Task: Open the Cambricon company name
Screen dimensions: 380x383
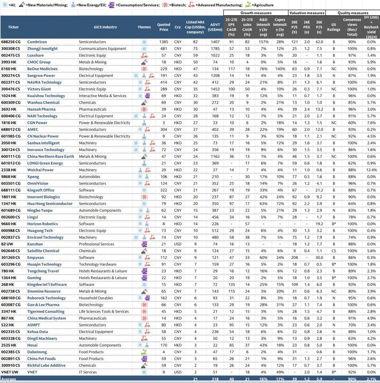Action: pos(37,42)
